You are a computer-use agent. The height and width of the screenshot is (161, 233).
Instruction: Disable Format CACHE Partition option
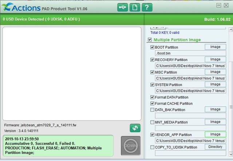[x=152, y=104]
